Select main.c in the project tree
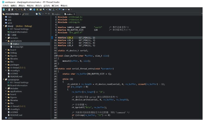204x120 pixels. 16,44
